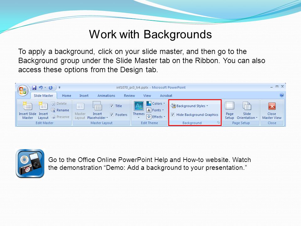
Task: Open Customize Quick Access Toolbar arrow
Action: coord(60,88)
